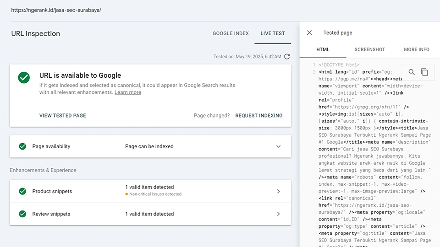Click the View Tested Page button
440x247 pixels.
point(63,116)
